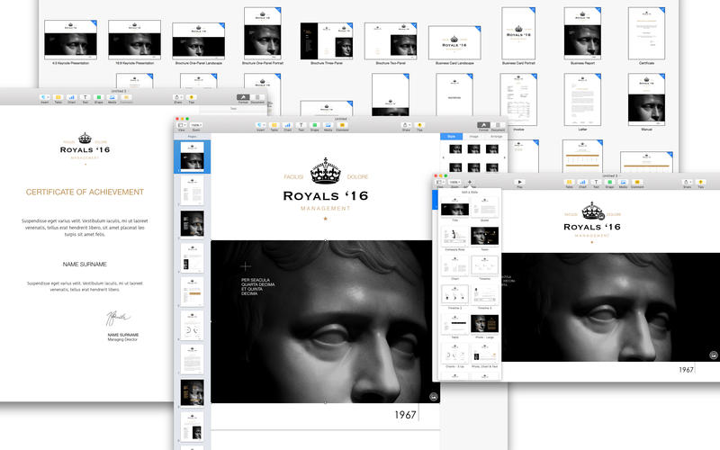
Task: Click Media icon in Keynote toolbar
Action: [x=623, y=182]
